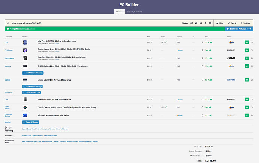Image resolution: width=259 pixels, height=163 pixels.
Task: Open the Video Card component link
Action: (x=9, y=93)
